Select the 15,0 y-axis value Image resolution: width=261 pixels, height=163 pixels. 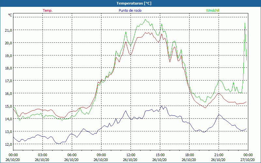click(9, 106)
